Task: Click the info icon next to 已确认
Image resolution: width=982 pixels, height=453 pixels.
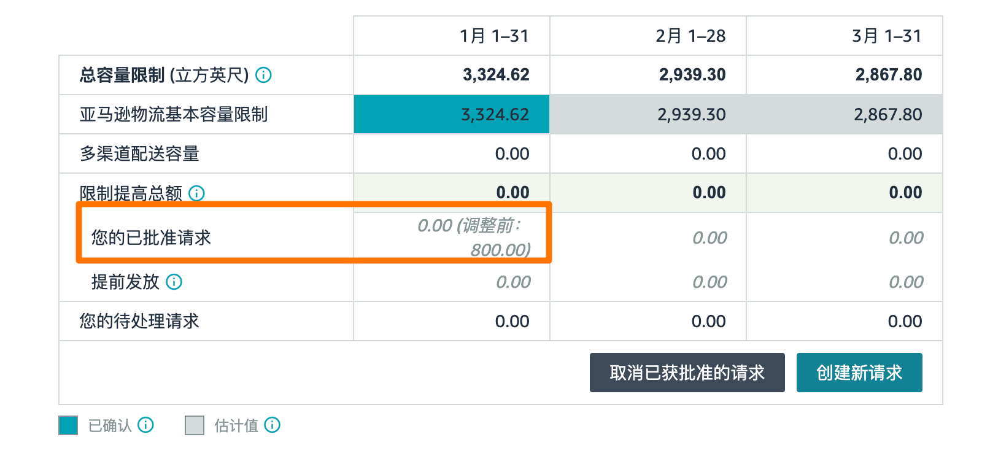Action: (x=145, y=425)
